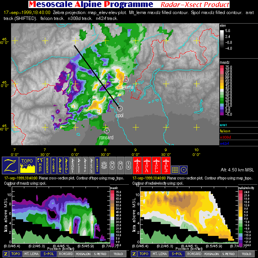The height and width of the screenshot is (258, 258).
Task: Click the 'Mesoscale Alpine Programme' banner
Action: pos(91,4)
